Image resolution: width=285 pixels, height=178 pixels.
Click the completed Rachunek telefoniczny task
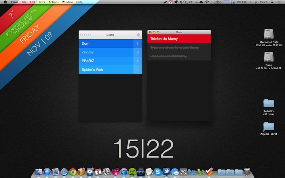coord(179,56)
